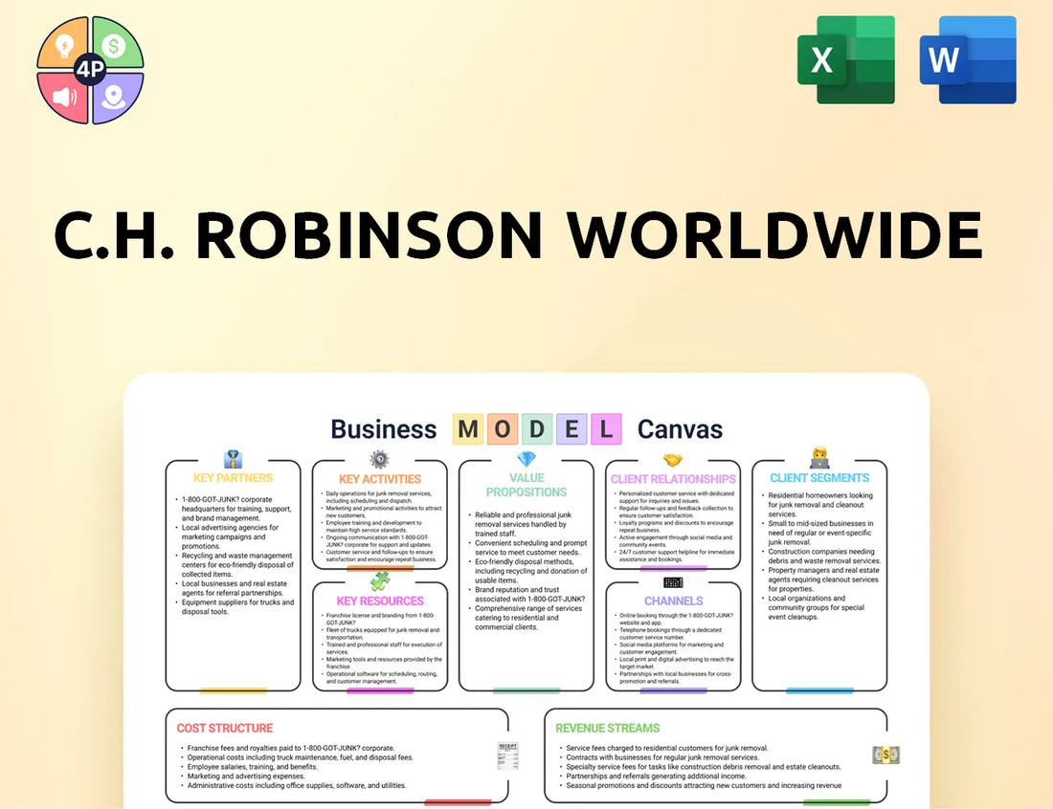Image resolution: width=1053 pixels, height=809 pixels.
Task: Click 'Employee training and development' bullet
Action: click(x=373, y=526)
